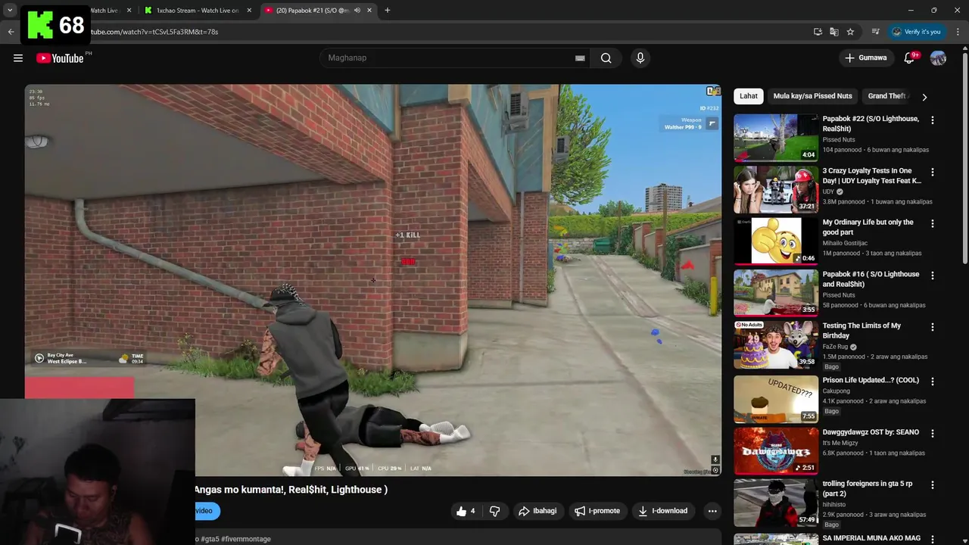The image size is (969, 545).
Task: Open options for Dawggydawgz OST video
Action: click(x=933, y=434)
